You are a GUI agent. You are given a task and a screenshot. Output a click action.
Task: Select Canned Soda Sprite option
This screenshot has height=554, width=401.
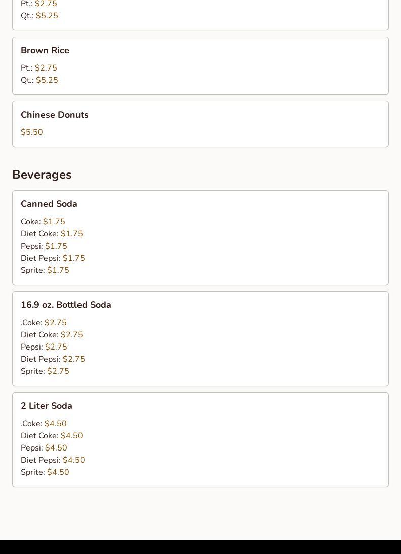click(x=45, y=270)
